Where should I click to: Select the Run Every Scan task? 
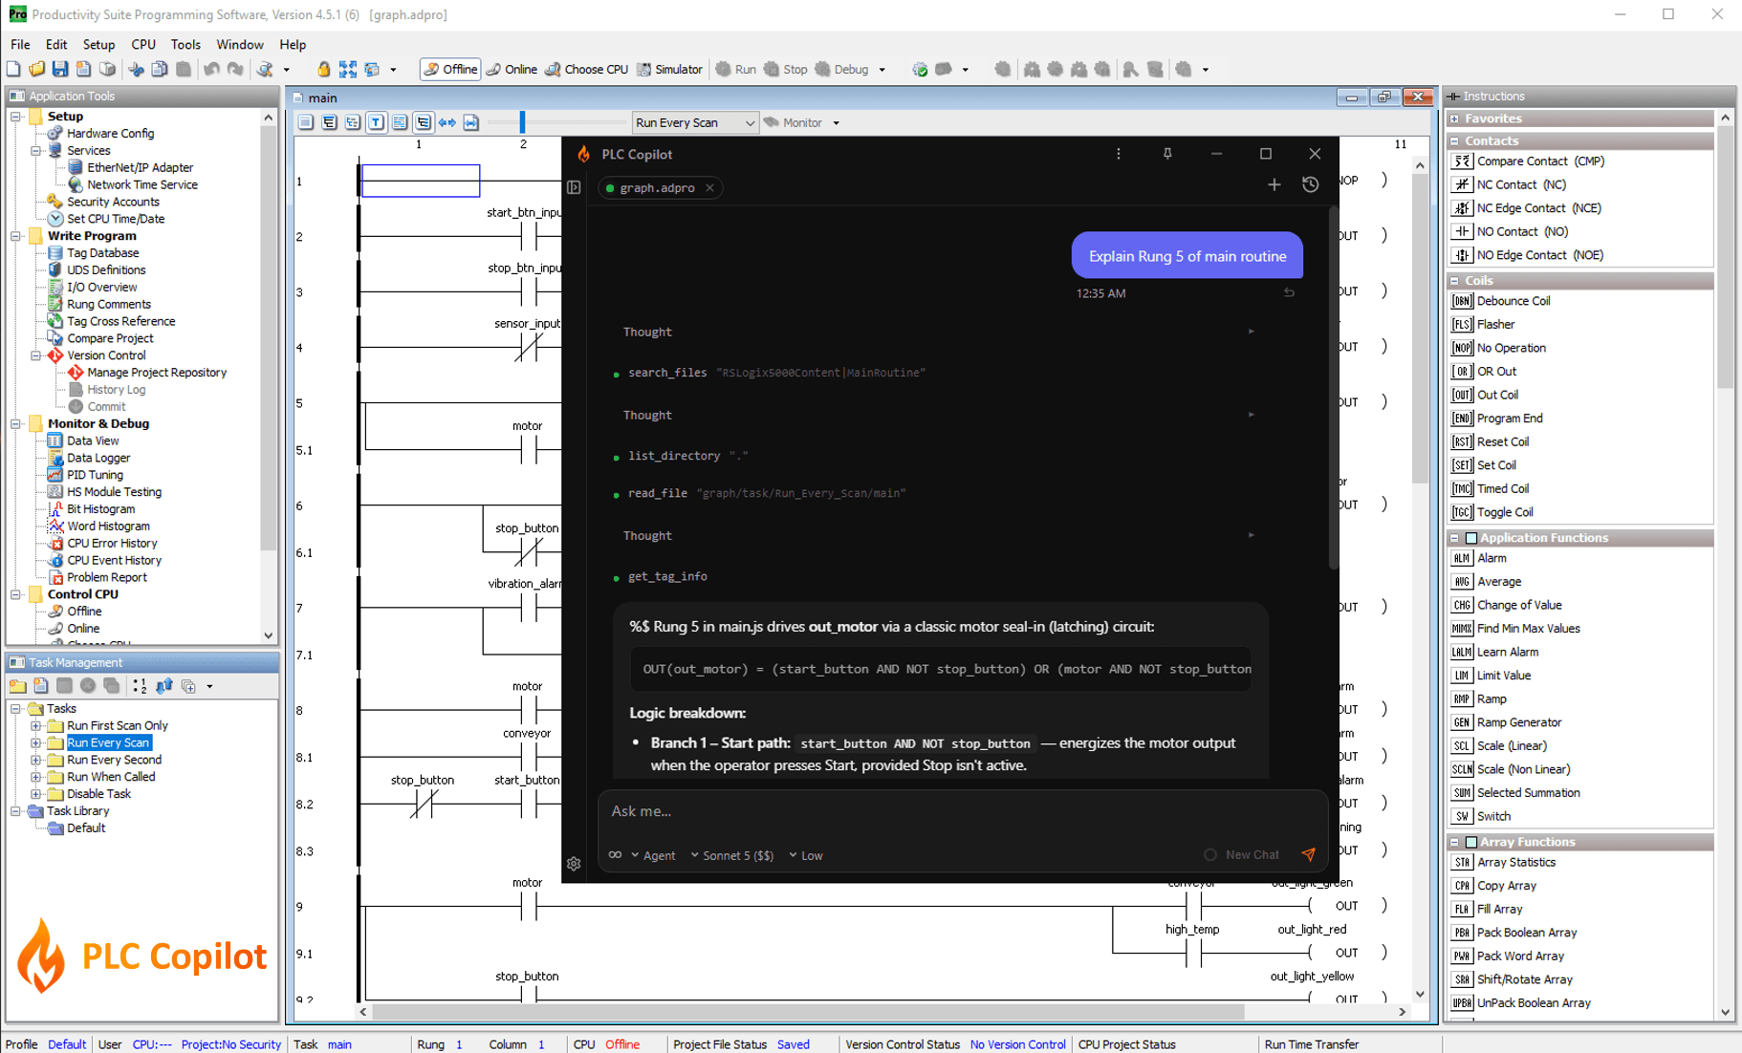point(108,742)
